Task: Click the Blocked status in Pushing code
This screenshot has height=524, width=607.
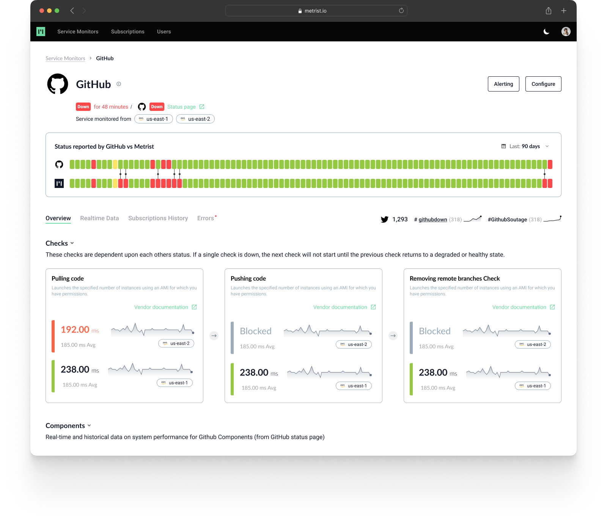Action: click(x=256, y=331)
